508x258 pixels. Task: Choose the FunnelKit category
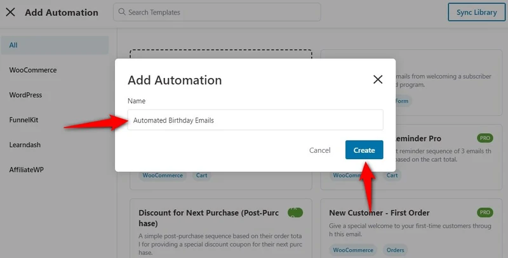[x=23, y=120]
